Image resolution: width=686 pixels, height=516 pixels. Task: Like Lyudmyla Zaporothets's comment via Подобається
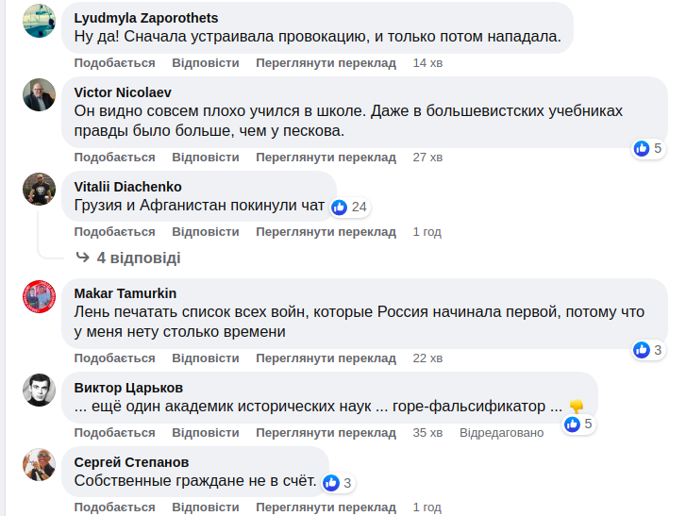[x=114, y=63]
